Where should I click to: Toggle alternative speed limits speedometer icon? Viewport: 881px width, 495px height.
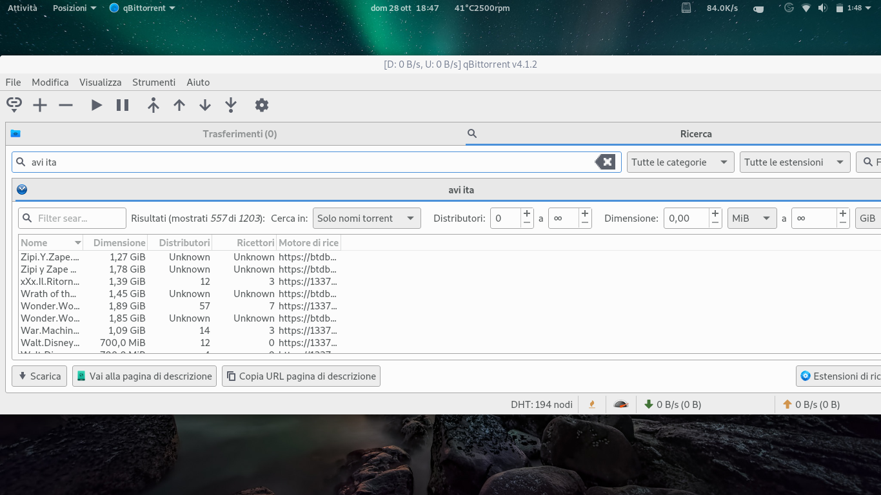[x=620, y=405]
